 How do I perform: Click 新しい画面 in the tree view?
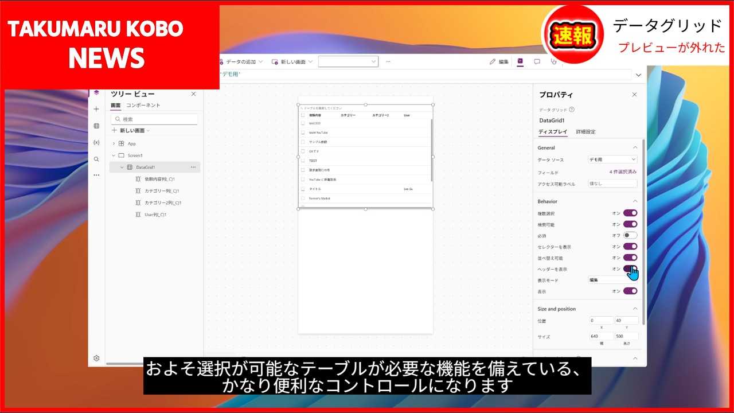tap(130, 130)
